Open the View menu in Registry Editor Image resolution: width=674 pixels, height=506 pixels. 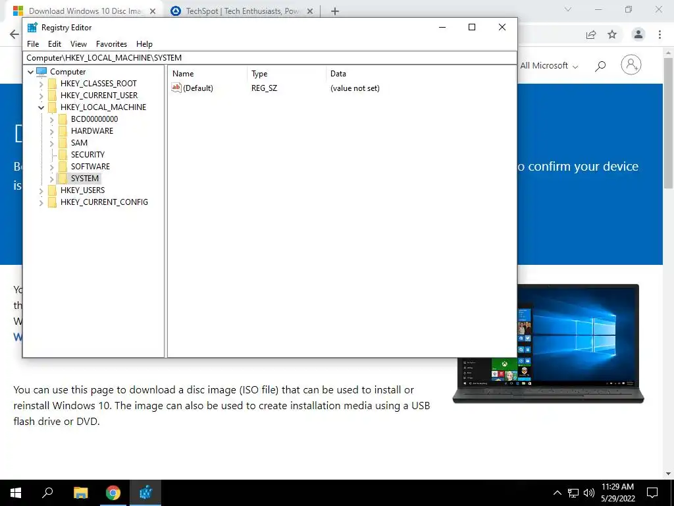tap(78, 44)
